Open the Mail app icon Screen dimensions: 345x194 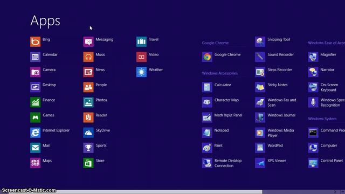[x=35, y=148]
